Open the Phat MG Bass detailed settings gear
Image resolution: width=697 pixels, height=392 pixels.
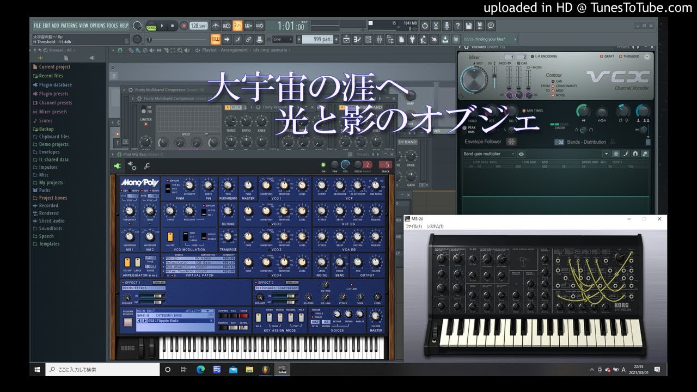pos(132,166)
